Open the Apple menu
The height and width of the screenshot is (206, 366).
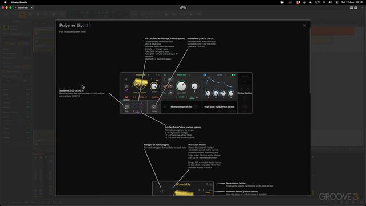(x=5, y=2)
